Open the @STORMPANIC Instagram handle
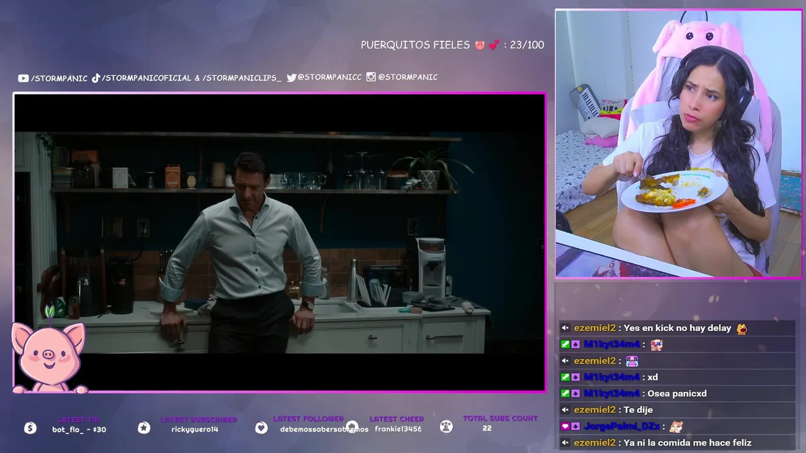The height and width of the screenshot is (453, 806). (x=407, y=77)
